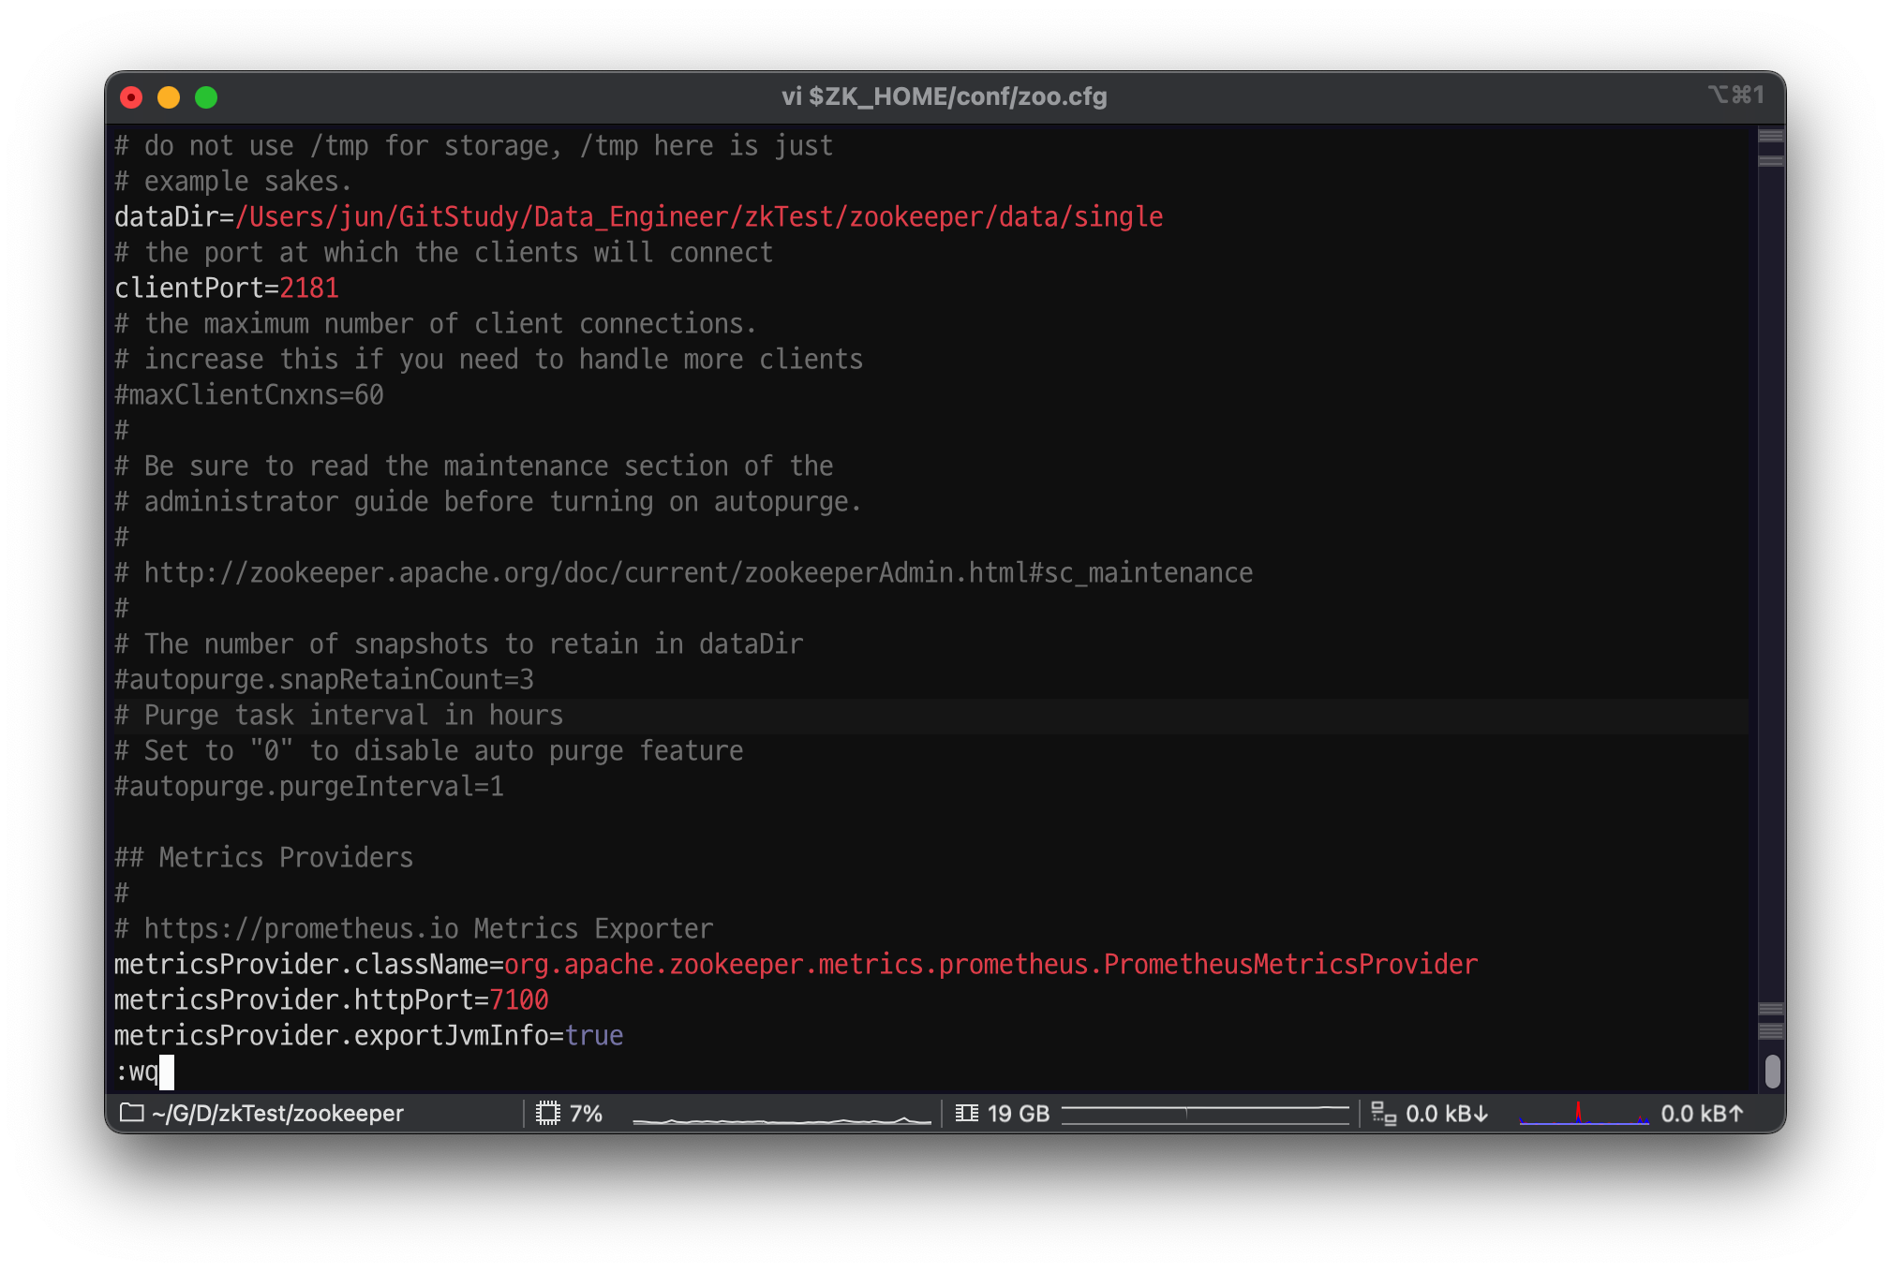Click the :wq command line prompt
This screenshot has width=1891, height=1272.
coord(138,1071)
